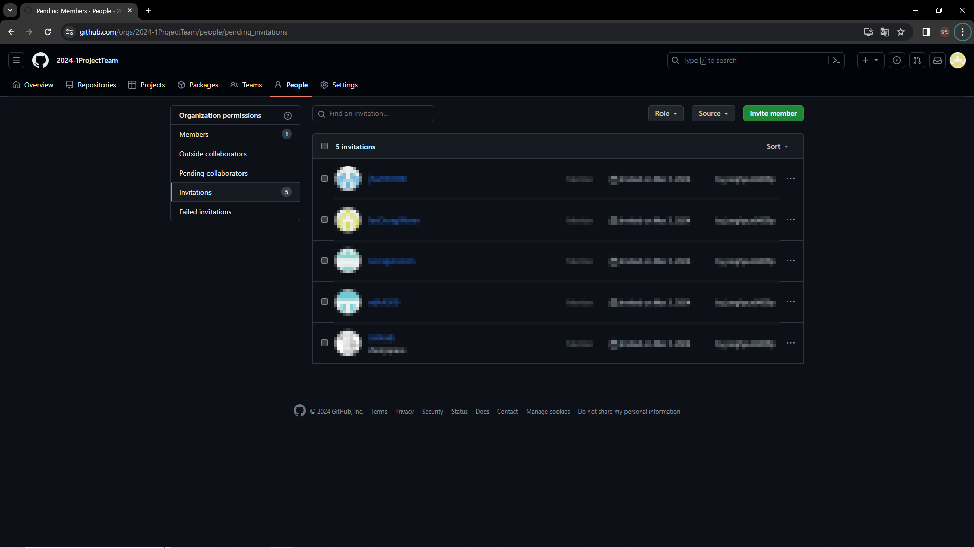Viewport: 974px width, 548px height.
Task: Open the notifications inbox icon
Action: click(x=937, y=60)
